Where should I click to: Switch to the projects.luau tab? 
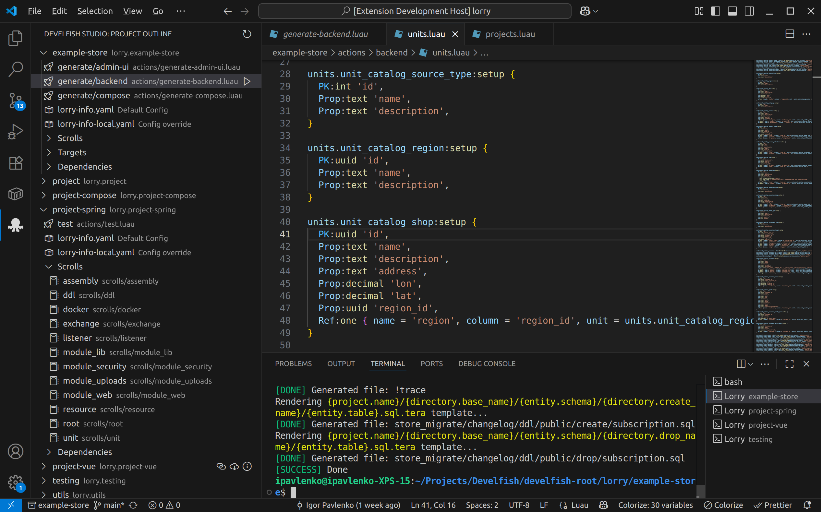(x=510, y=34)
